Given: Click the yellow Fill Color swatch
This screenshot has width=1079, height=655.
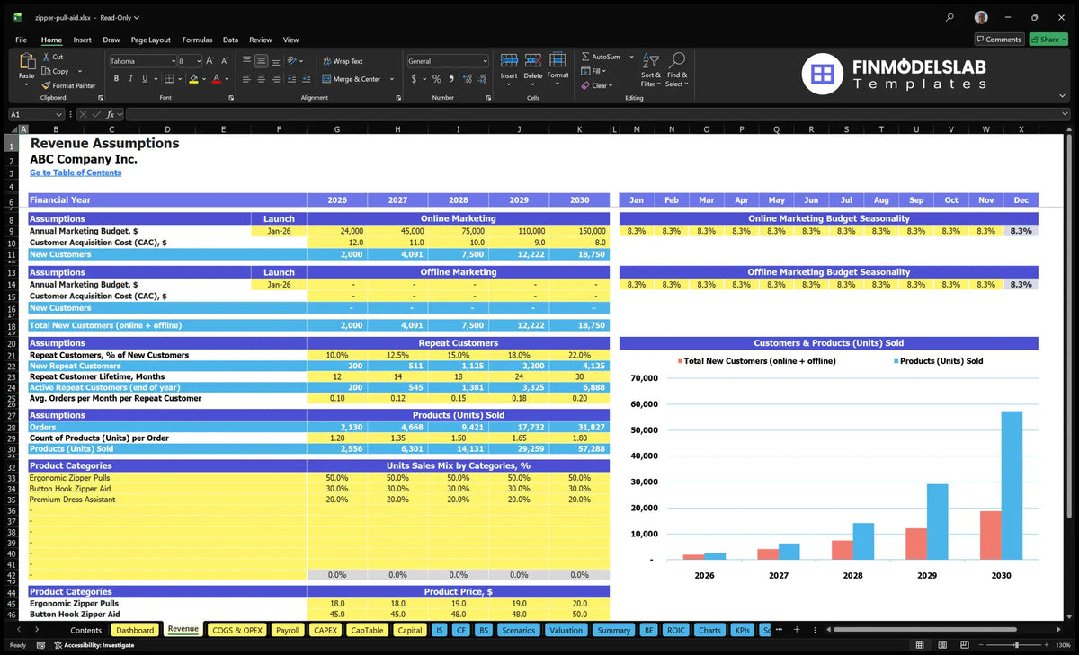Looking at the screenshot, I should click(193, 79).
